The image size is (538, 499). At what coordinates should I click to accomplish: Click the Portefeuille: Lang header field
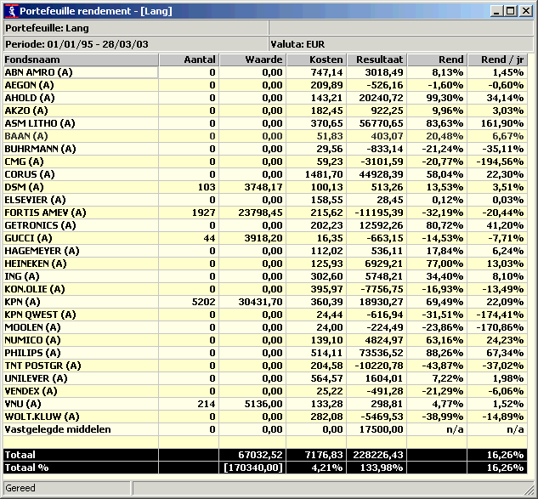[x=136, y=28]
